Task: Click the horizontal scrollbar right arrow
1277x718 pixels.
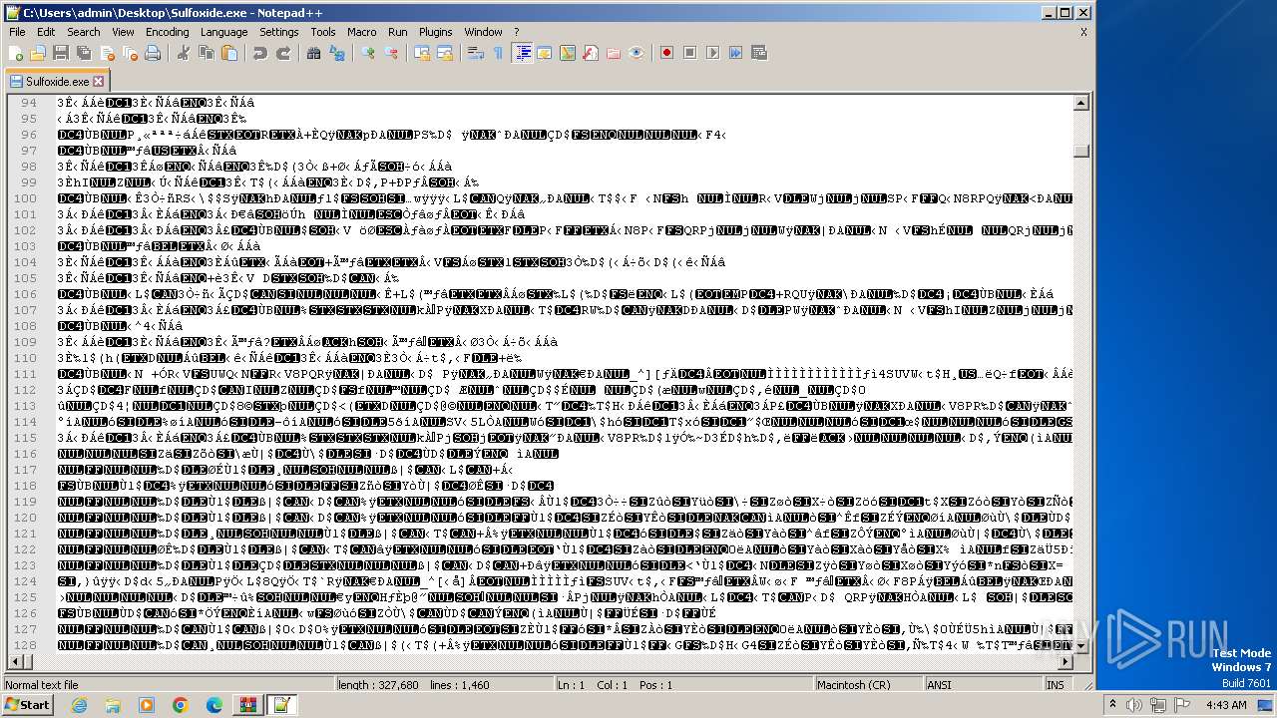Action: pos(1064,662)
